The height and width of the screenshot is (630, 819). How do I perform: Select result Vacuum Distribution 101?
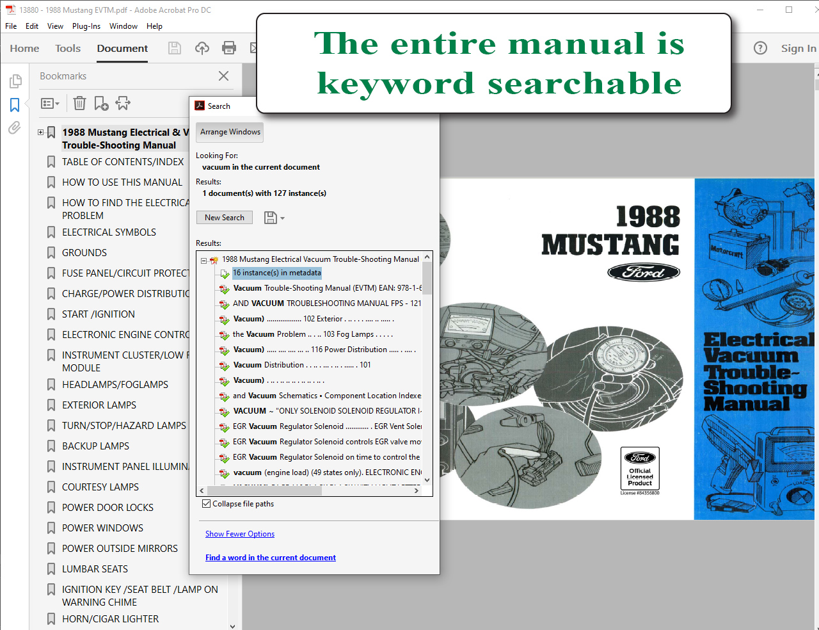(x=302, y=365)
